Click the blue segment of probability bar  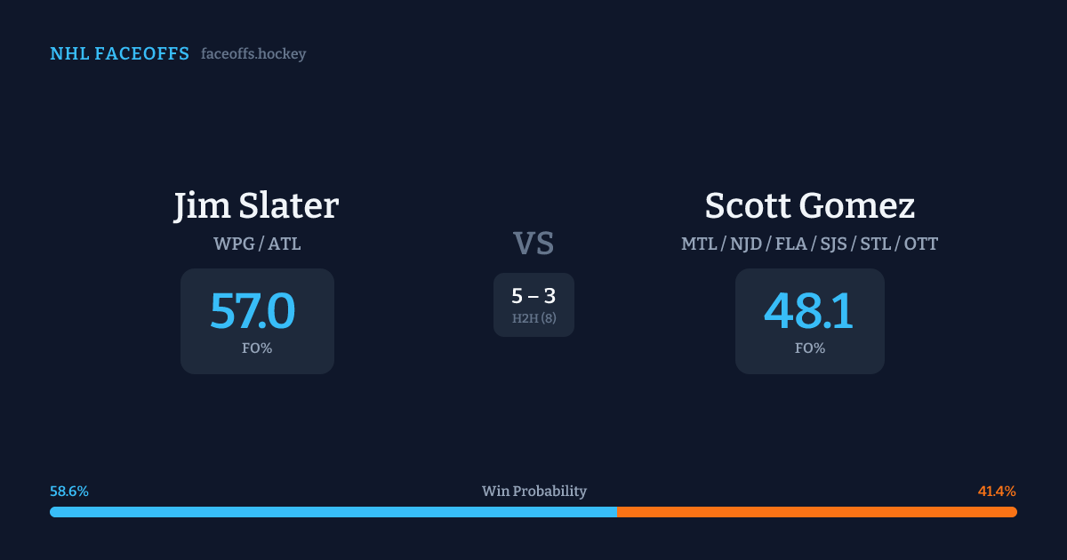tap(333, 512)
